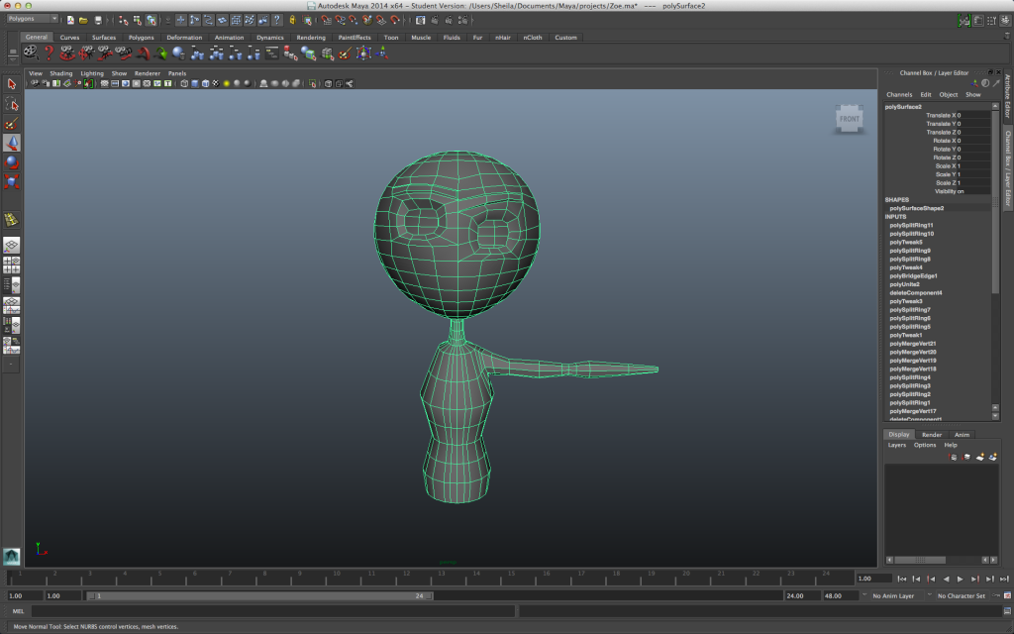The height and width of the screenshot is (634, 1014).
Task: Click the play forwards button
Action: [960, 579]
